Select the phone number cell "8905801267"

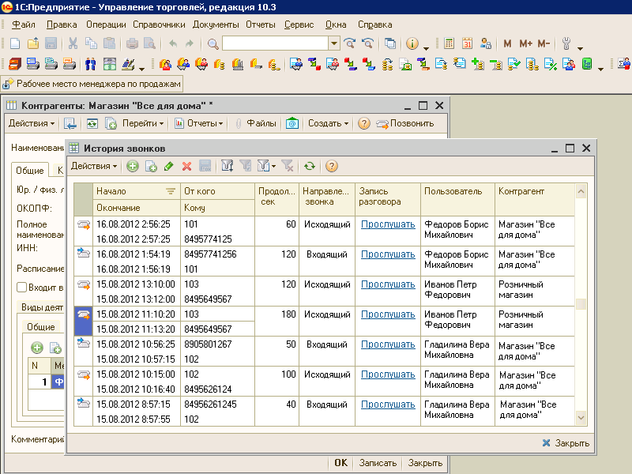pos(218,344)
